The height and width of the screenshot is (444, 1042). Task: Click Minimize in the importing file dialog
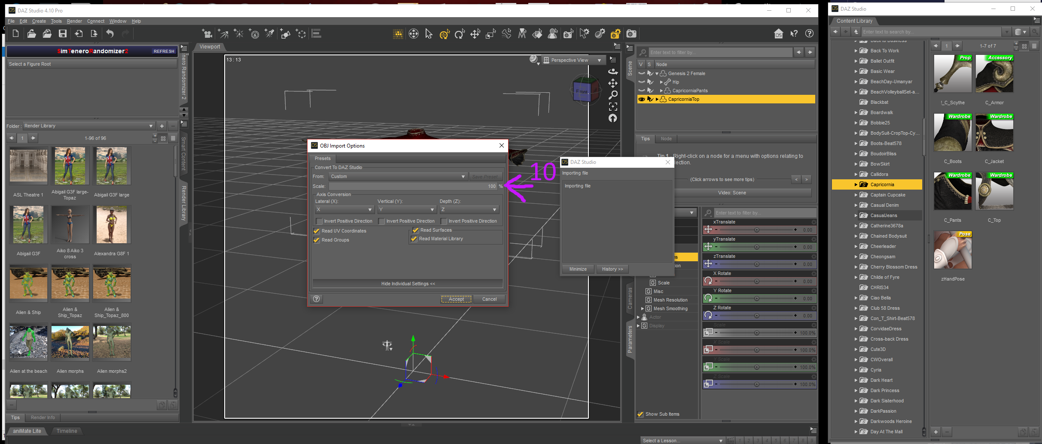[x=578, y=269]
